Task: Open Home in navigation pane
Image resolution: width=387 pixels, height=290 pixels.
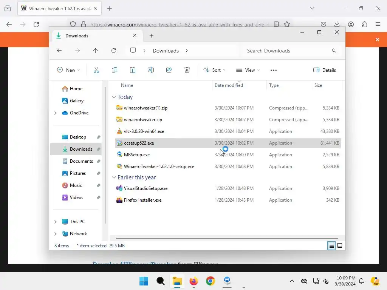Action: click(76, 89)
